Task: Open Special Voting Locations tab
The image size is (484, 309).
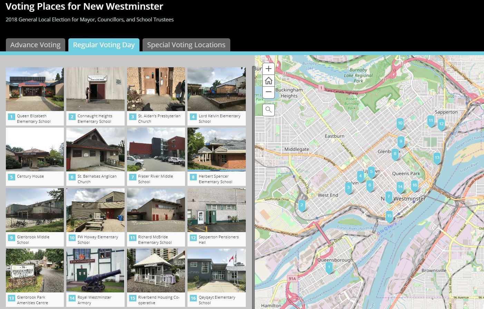Action: [186, 45]
